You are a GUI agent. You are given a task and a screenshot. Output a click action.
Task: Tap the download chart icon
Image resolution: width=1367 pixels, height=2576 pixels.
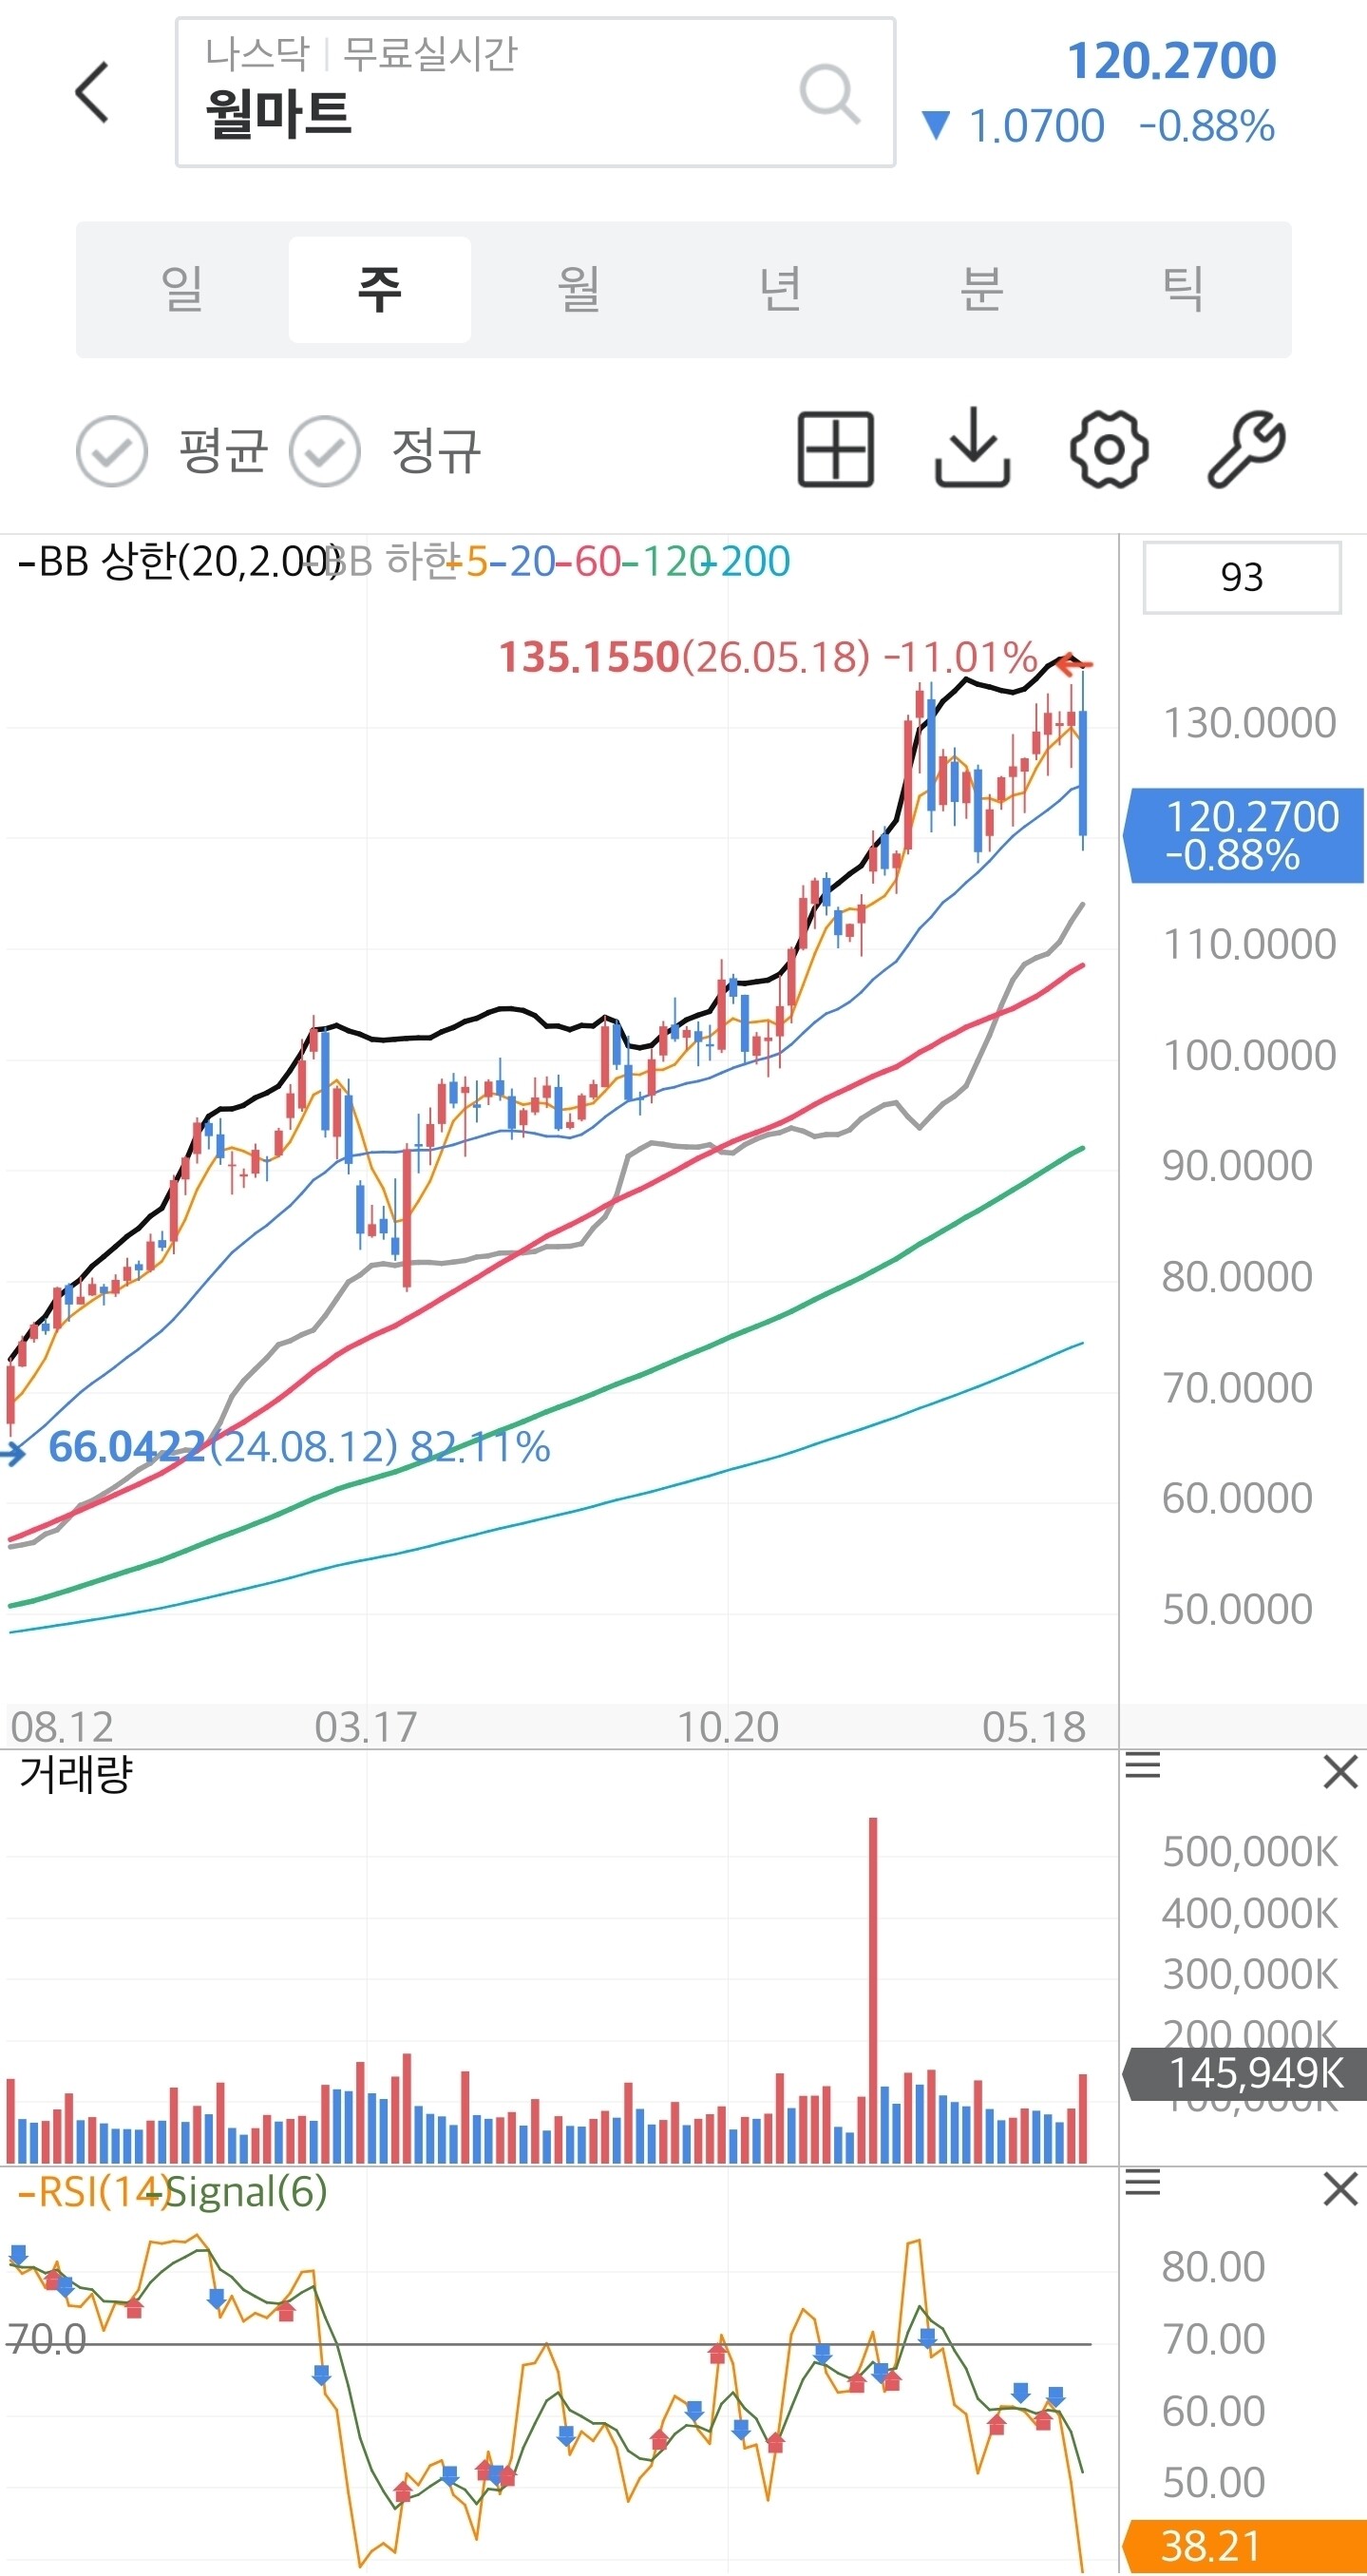click(x=972, y=449)
